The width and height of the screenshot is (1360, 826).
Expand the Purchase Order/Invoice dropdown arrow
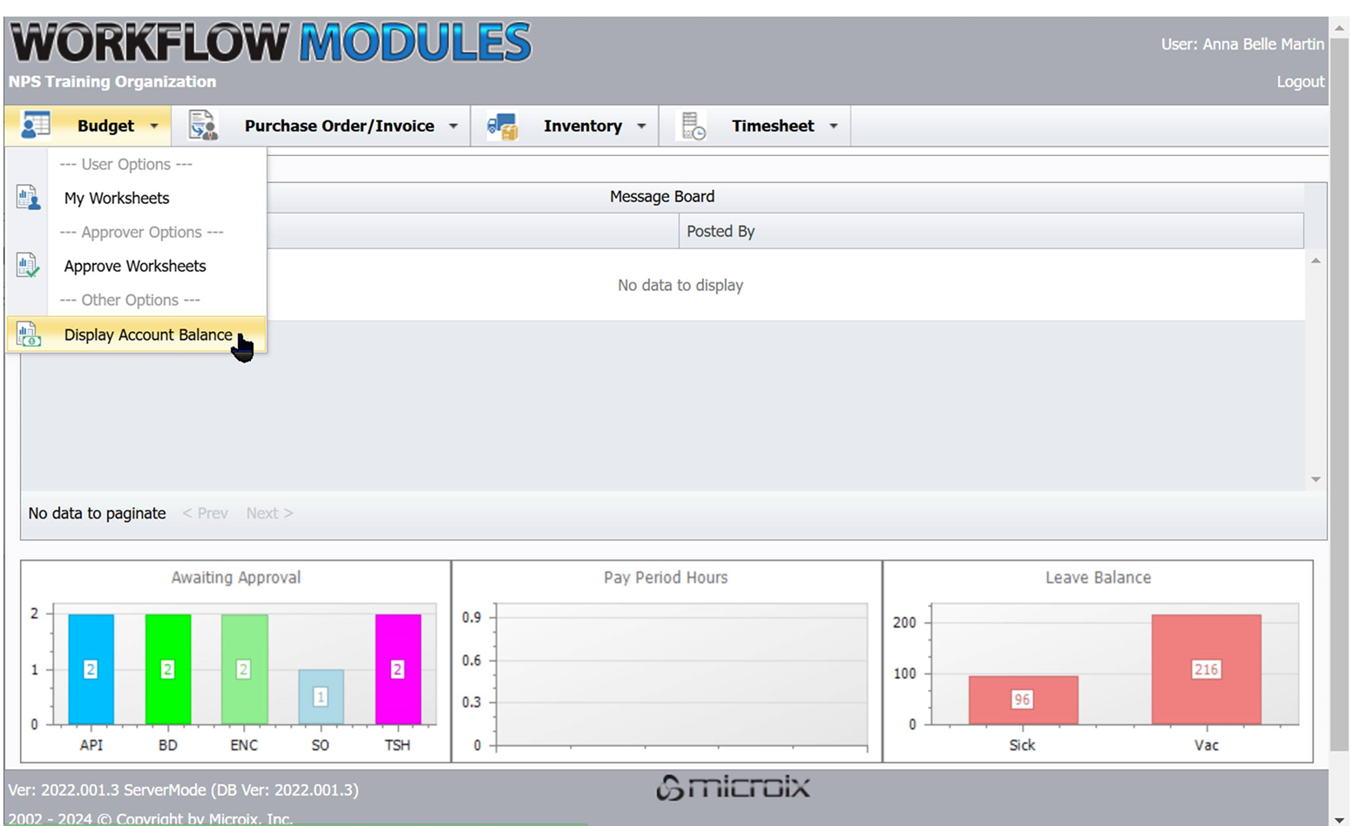point(453,126)
